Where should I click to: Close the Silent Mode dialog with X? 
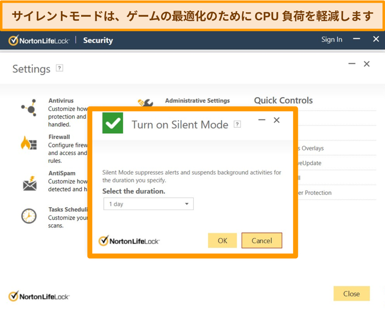tap(277, 120)
